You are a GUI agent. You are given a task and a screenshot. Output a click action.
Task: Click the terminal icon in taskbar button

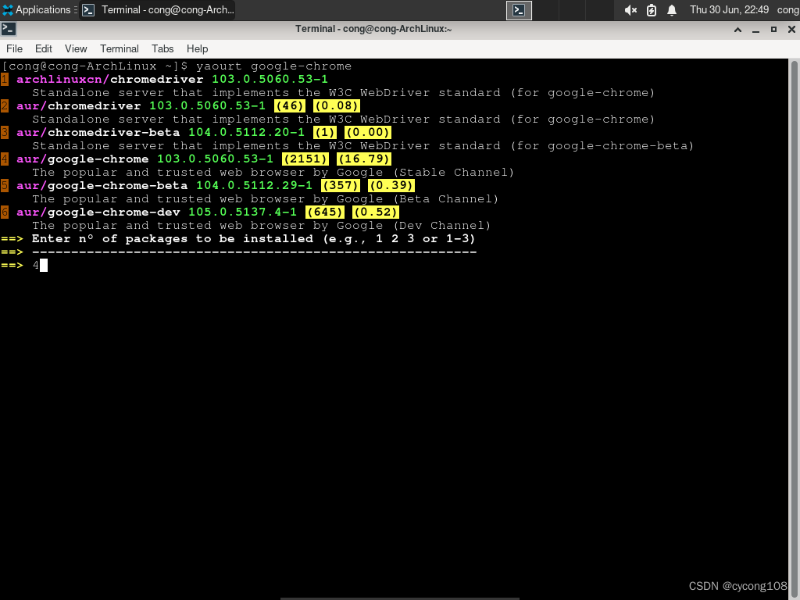coord(88,9)
